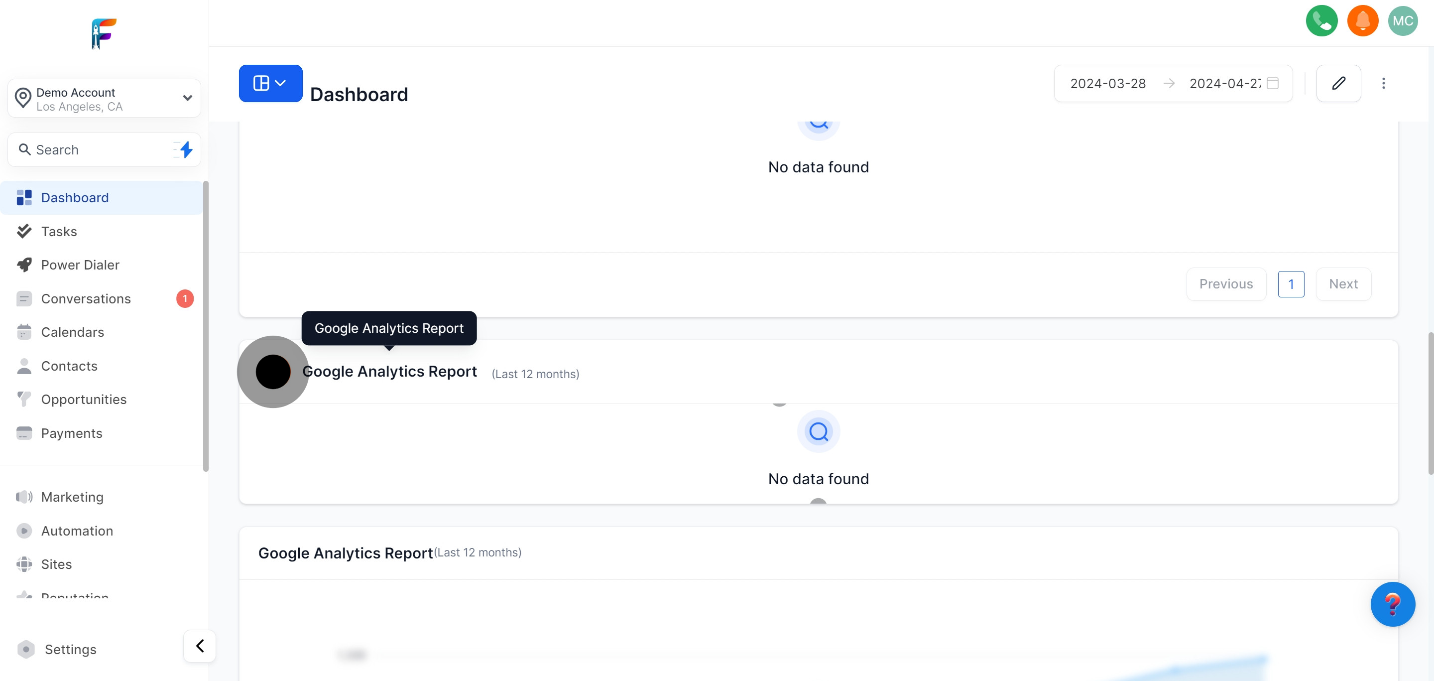Collapse the sidebar with arrow button
Image resolution: width=1434 pixels, height=681 pixels.
[200, 645]
